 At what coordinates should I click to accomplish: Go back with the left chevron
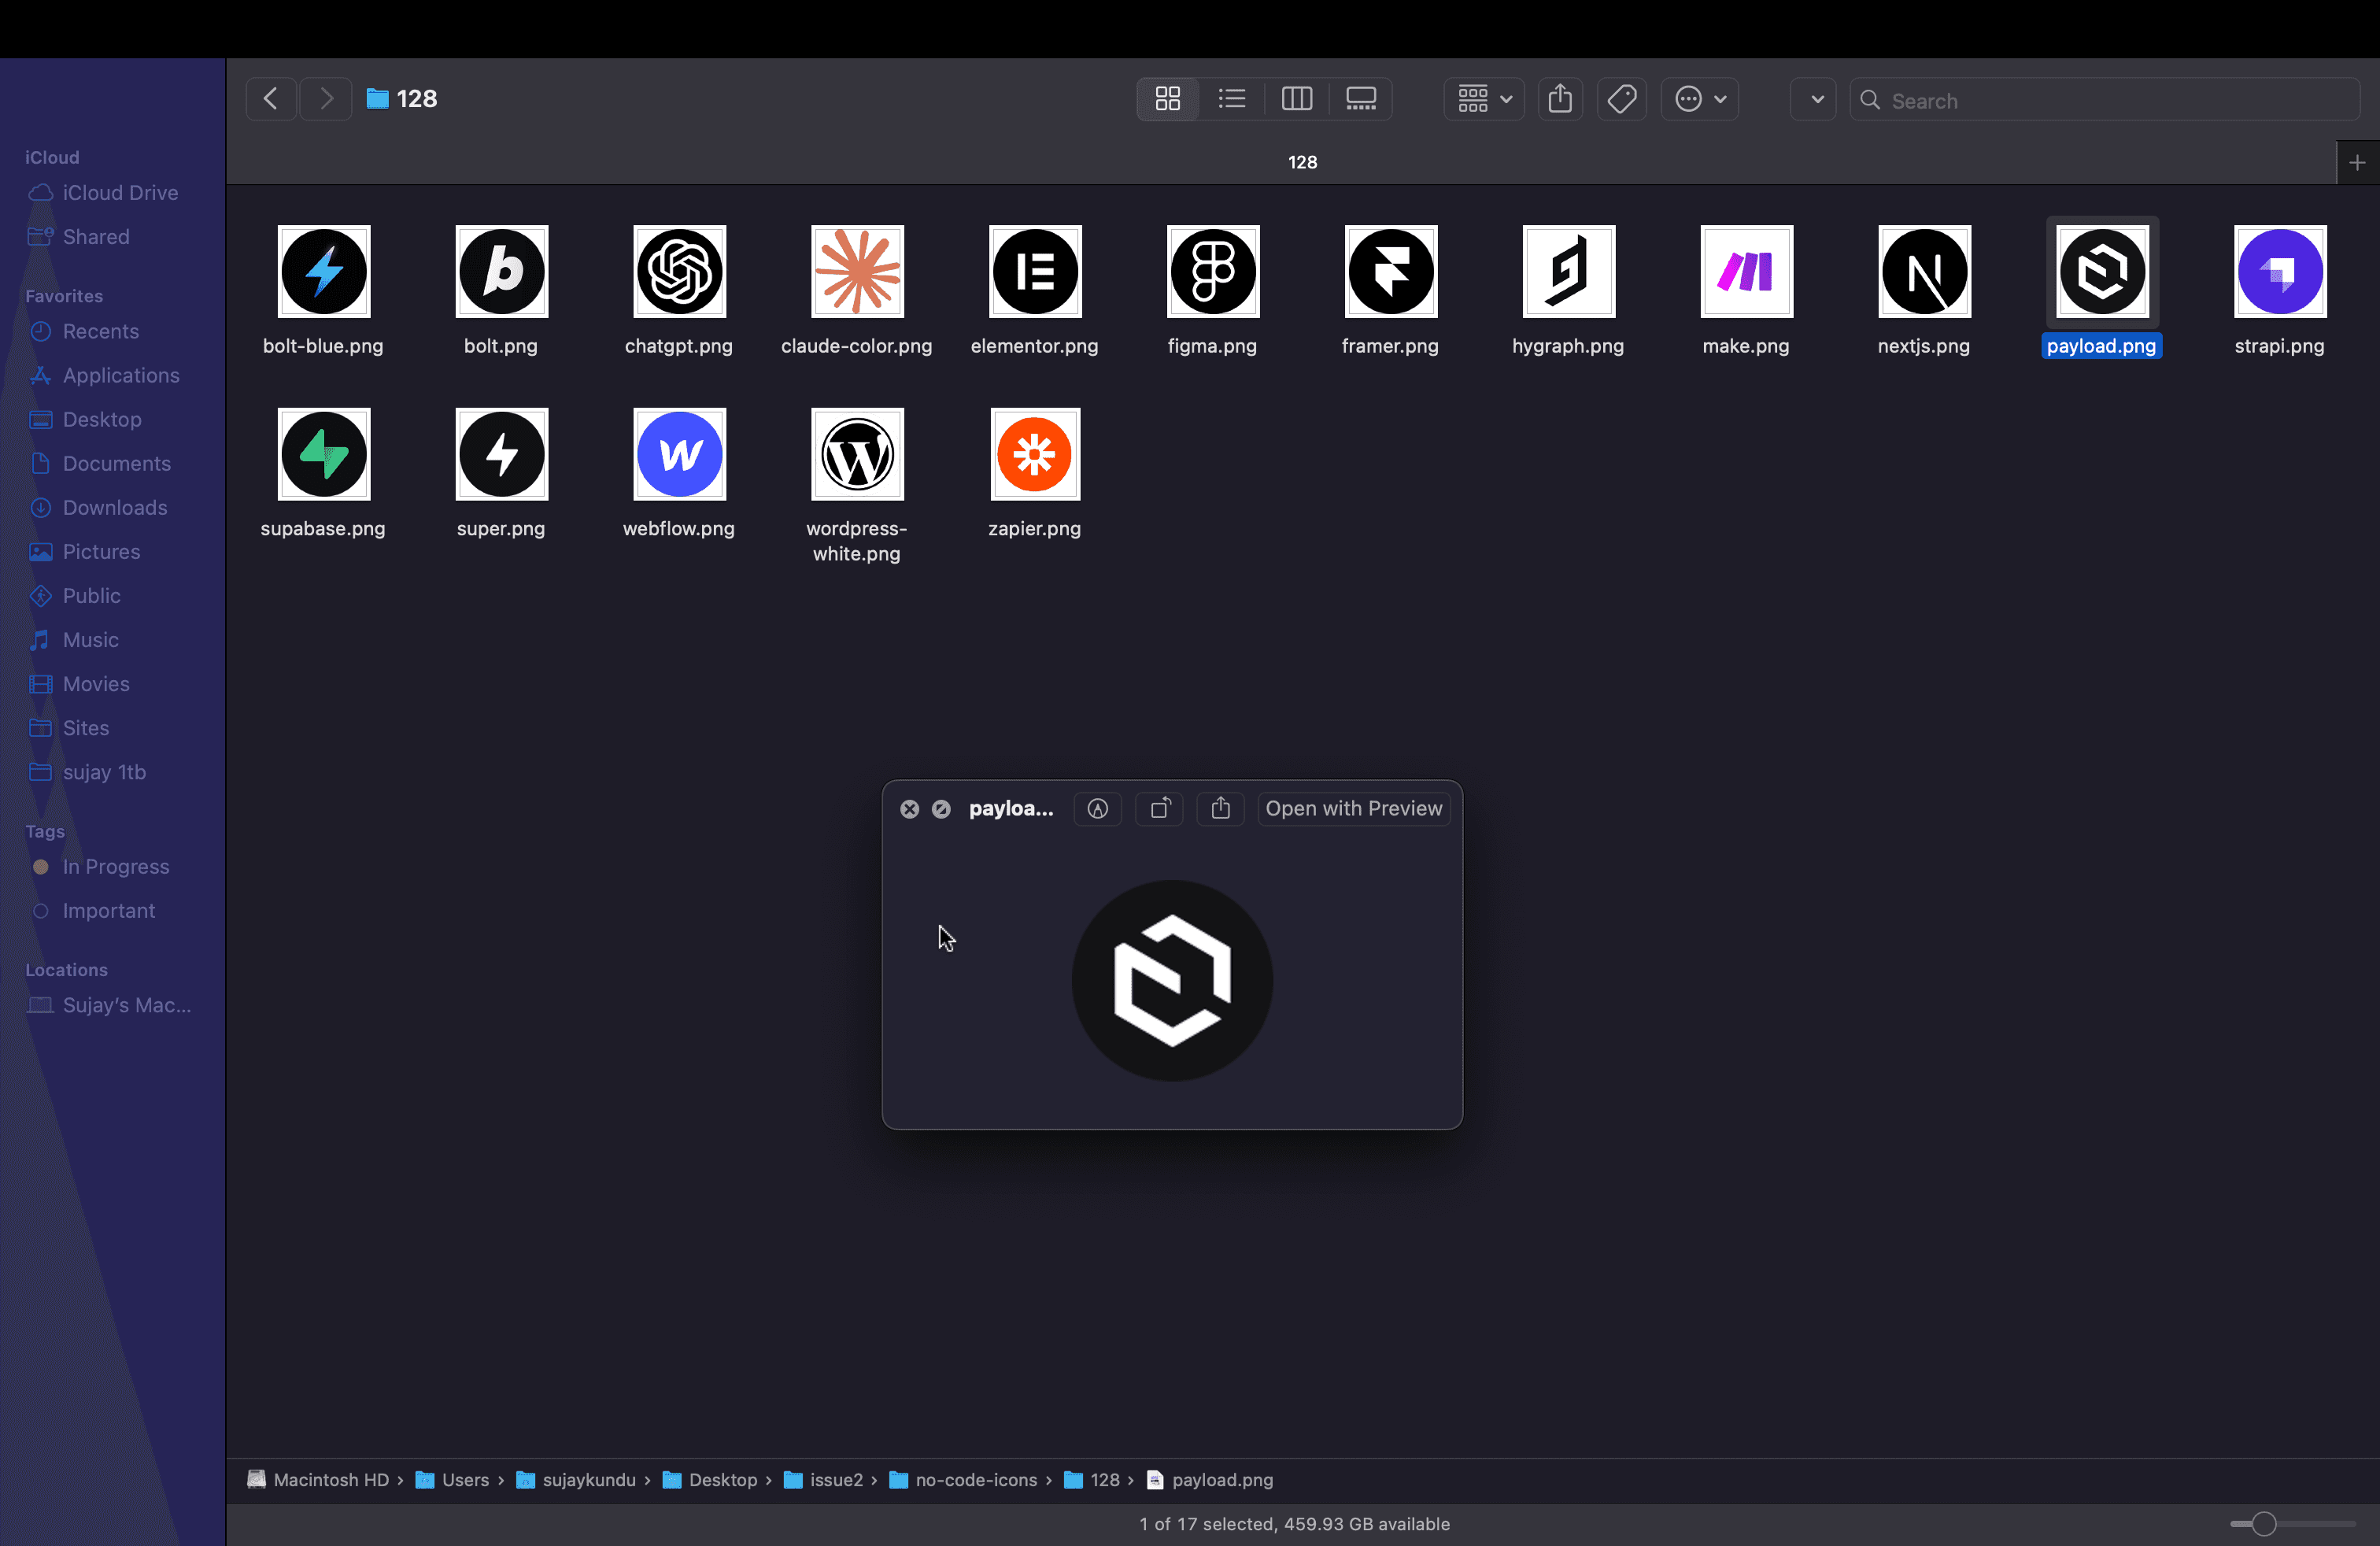[270, 99]
